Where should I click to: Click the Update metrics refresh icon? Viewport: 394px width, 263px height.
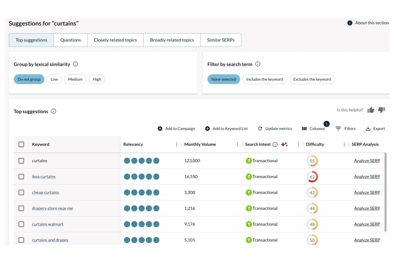(260, 128)
